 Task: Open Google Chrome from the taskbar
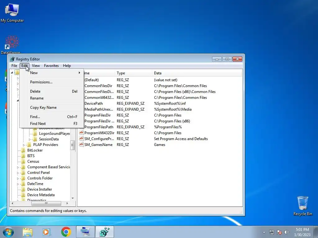pos(66,232)
